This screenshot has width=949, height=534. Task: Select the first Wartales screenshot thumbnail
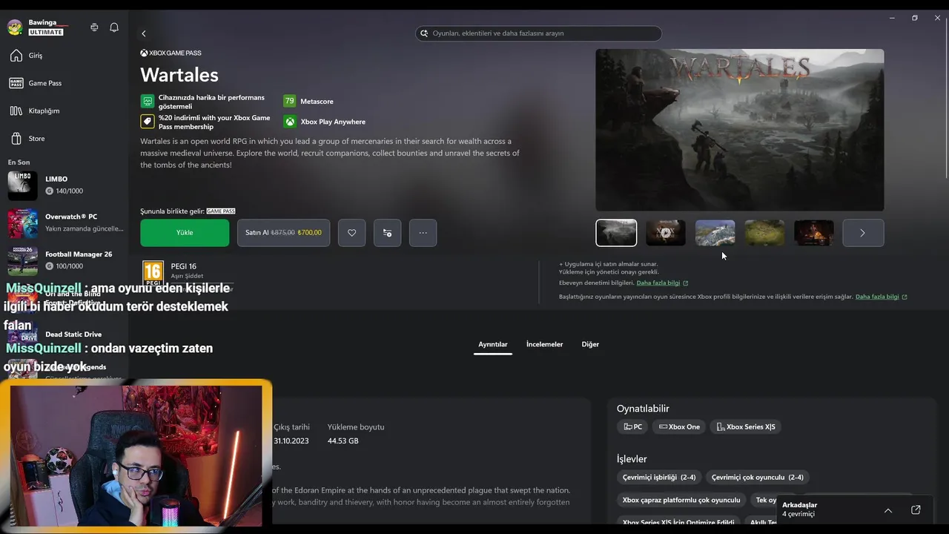click(616, 233)
